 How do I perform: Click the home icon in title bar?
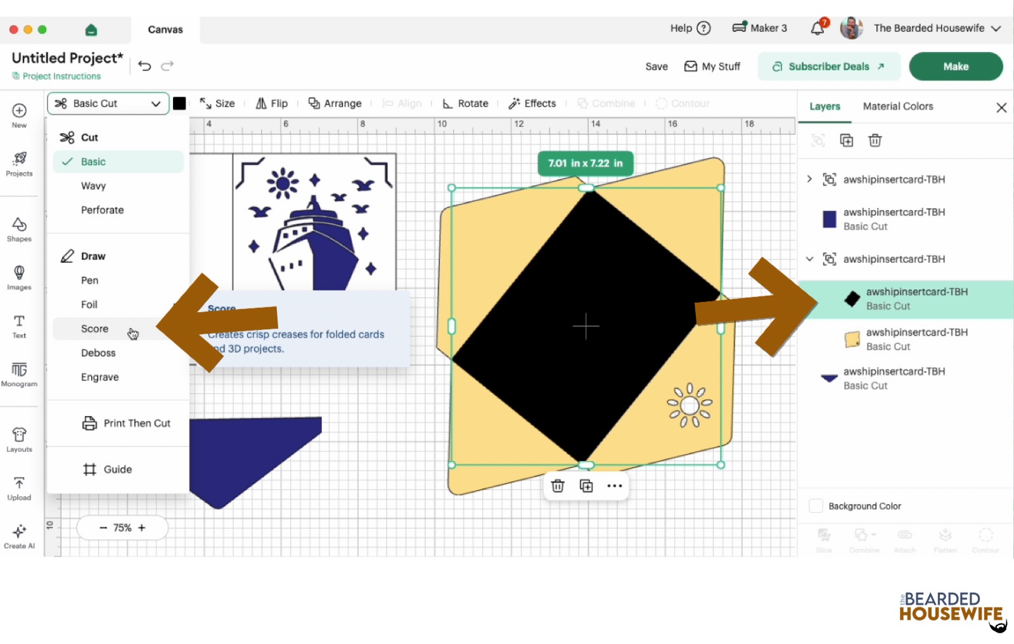[91, 30]
